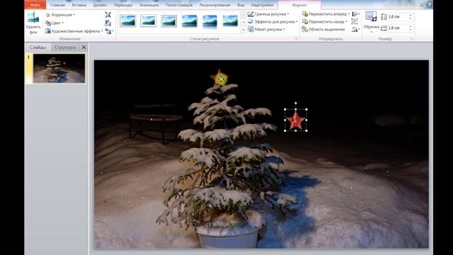Apply the sixth picture style

click(x=230, y=21)
